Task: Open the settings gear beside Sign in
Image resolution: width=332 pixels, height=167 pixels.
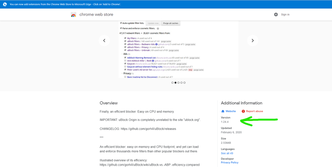Action: coord(276,14)
